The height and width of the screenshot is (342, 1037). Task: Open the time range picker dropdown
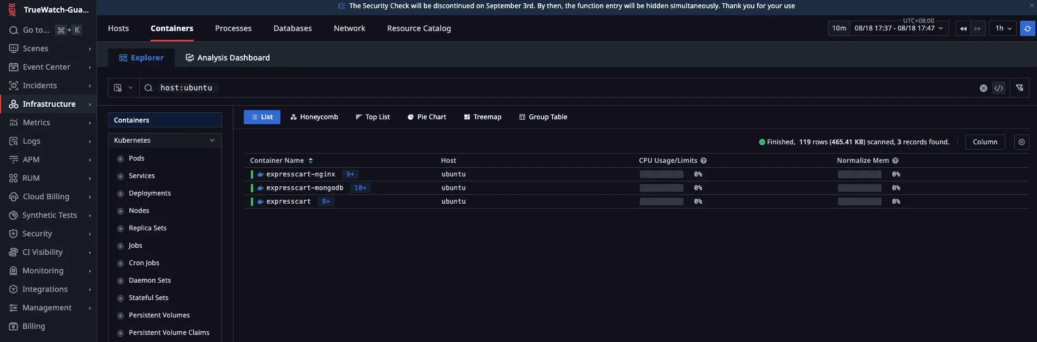click(898, 28)
